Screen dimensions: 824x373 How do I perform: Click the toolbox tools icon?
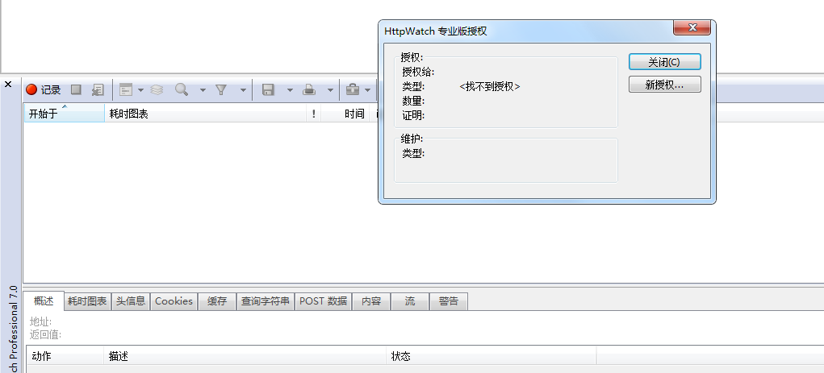[353, 89]
